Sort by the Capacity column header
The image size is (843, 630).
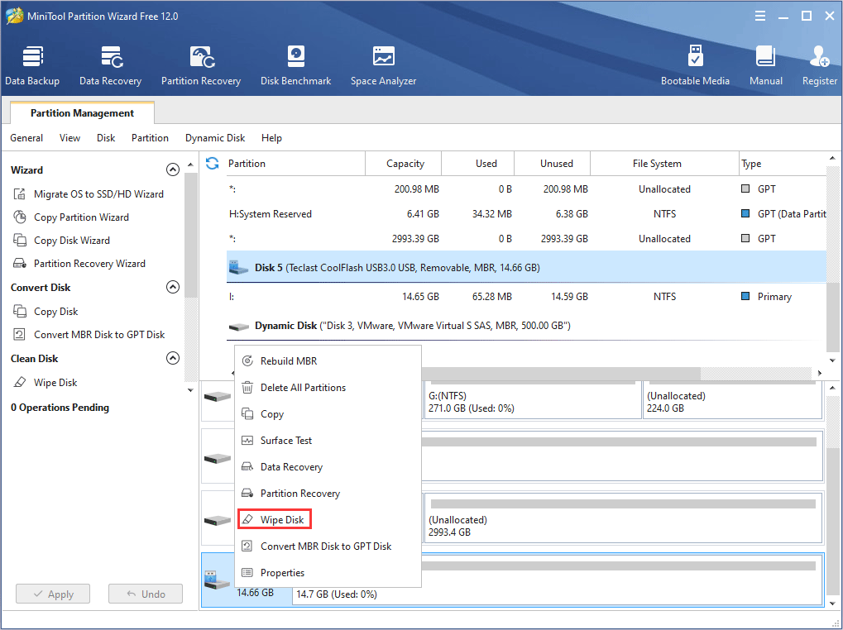point(404,163)
